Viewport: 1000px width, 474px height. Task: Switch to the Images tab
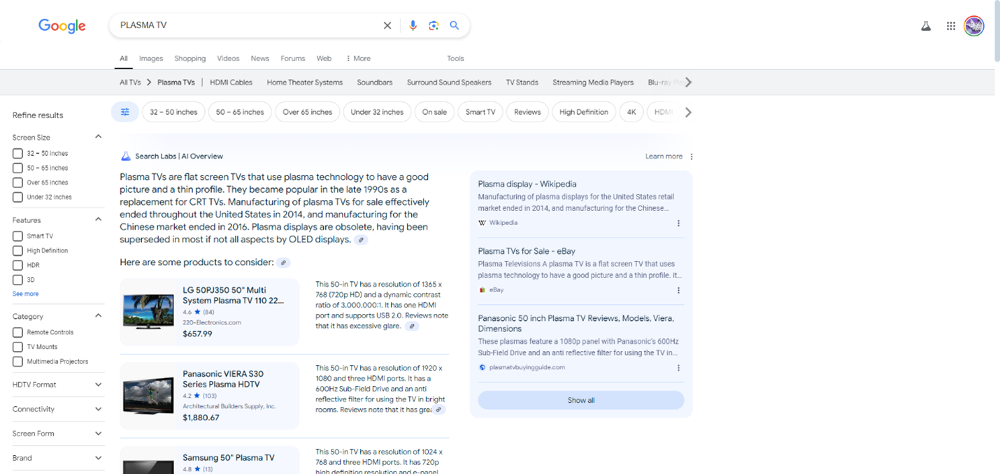point(151,59)
